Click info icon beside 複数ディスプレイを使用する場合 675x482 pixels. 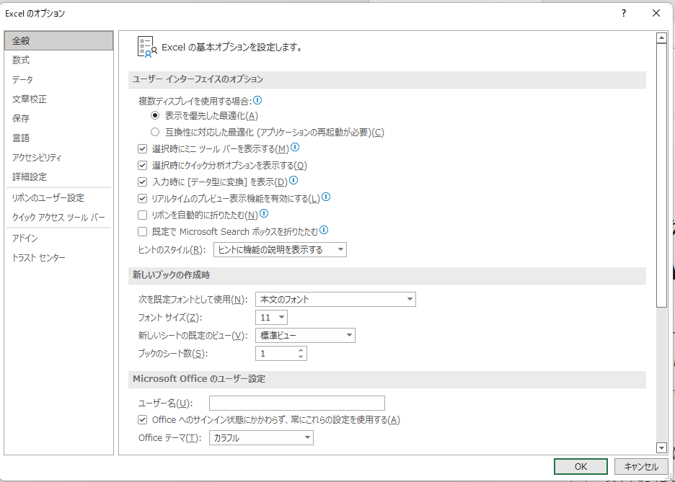point(257,101)
